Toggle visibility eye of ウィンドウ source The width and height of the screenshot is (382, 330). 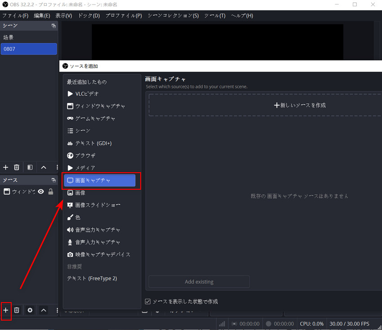(x=41, y=192)
